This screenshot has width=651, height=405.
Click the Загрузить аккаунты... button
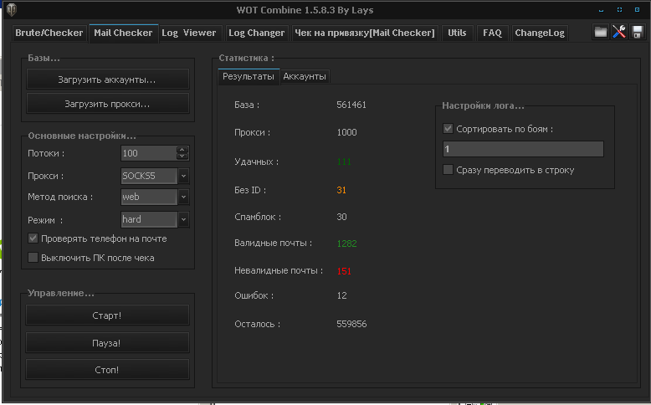tap(108, 79)
